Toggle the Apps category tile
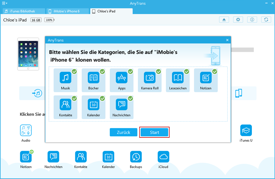The image size is (275, 179). point(122,80)
